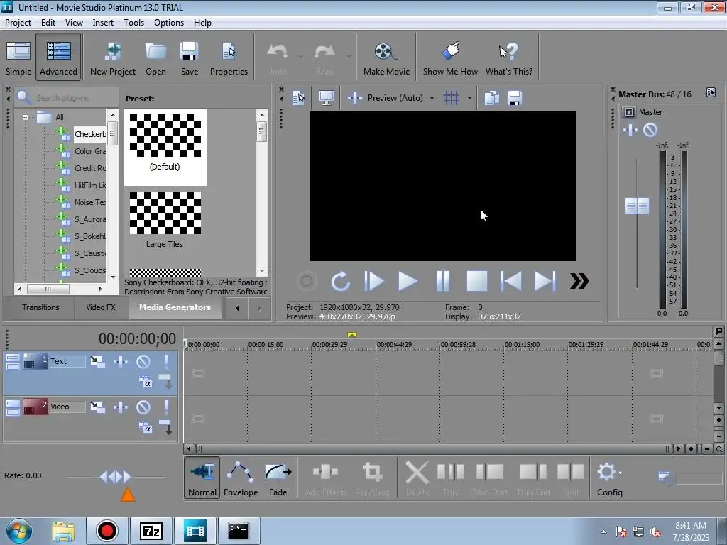The image size is (727, 545).
Task: Open the Project menu
Action: 18,22
